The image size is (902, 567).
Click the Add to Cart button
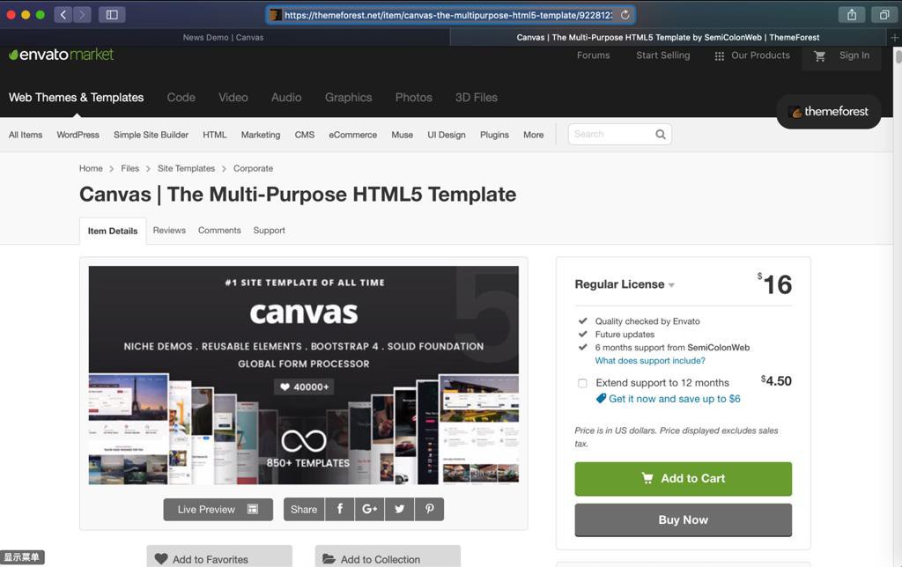click(x=683, y=478)
